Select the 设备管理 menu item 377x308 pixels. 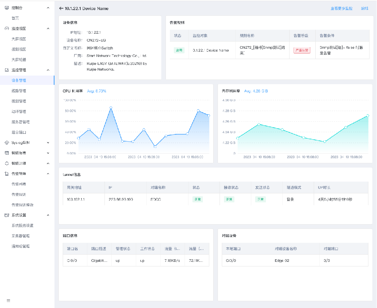click(27, 80)
